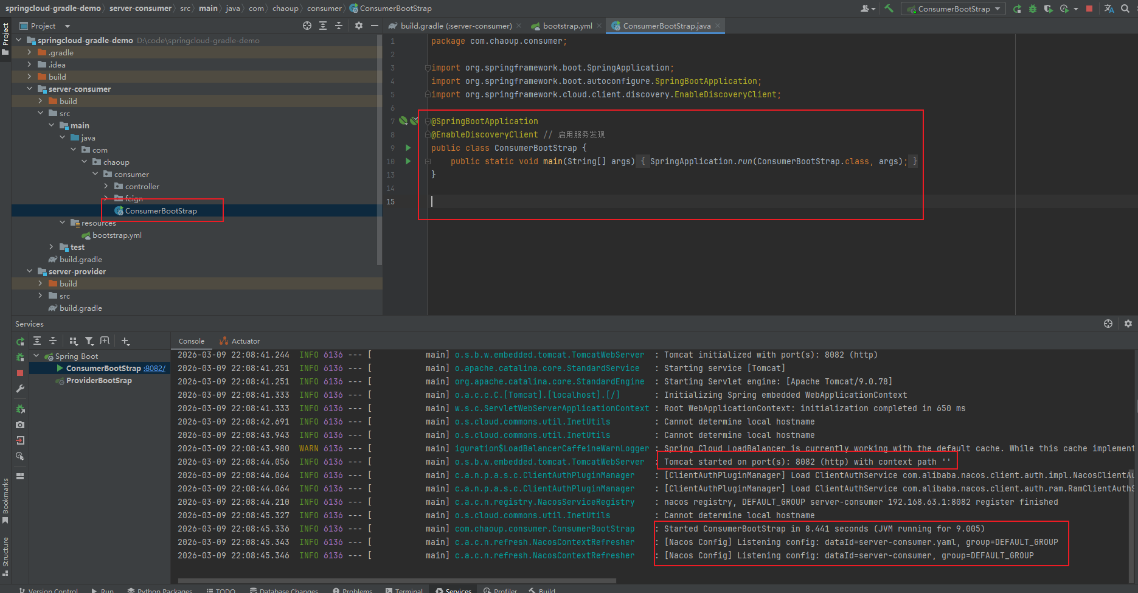This screenshot has width=1138, height=593.
Task: Switch to the bootstrap.yml editor tab
Action: point(566,26)
